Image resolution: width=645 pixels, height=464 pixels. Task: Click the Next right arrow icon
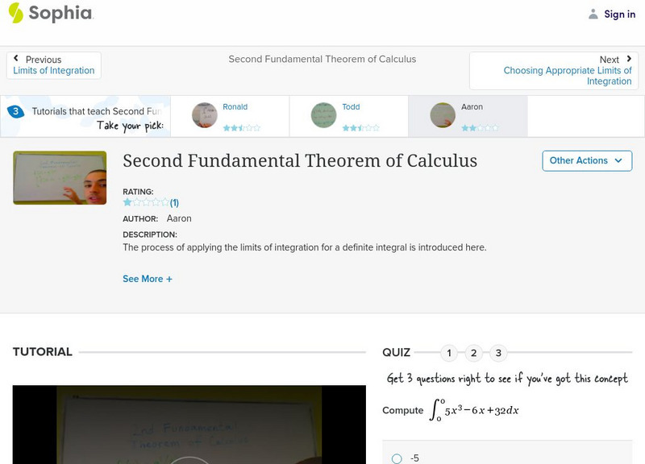pyautogui.click(x=629, y=59)
